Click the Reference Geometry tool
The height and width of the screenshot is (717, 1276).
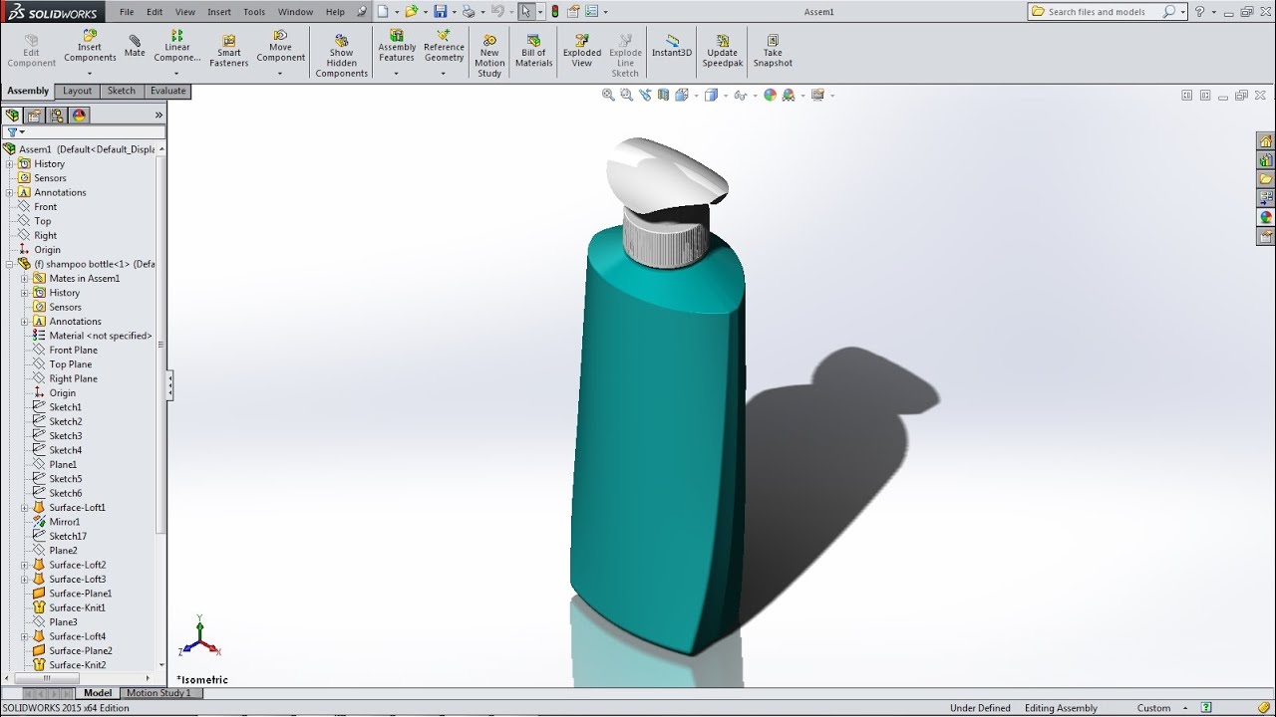click(444, 46)
